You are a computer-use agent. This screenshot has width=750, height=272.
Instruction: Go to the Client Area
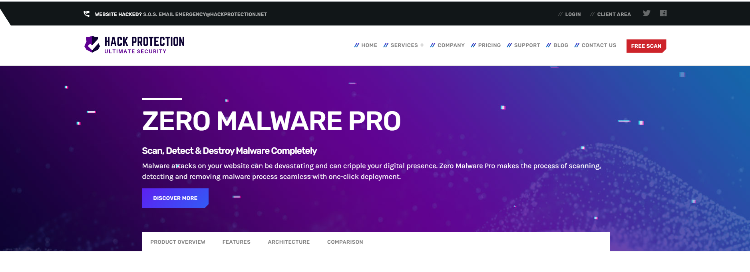click(x=614, y=14)
